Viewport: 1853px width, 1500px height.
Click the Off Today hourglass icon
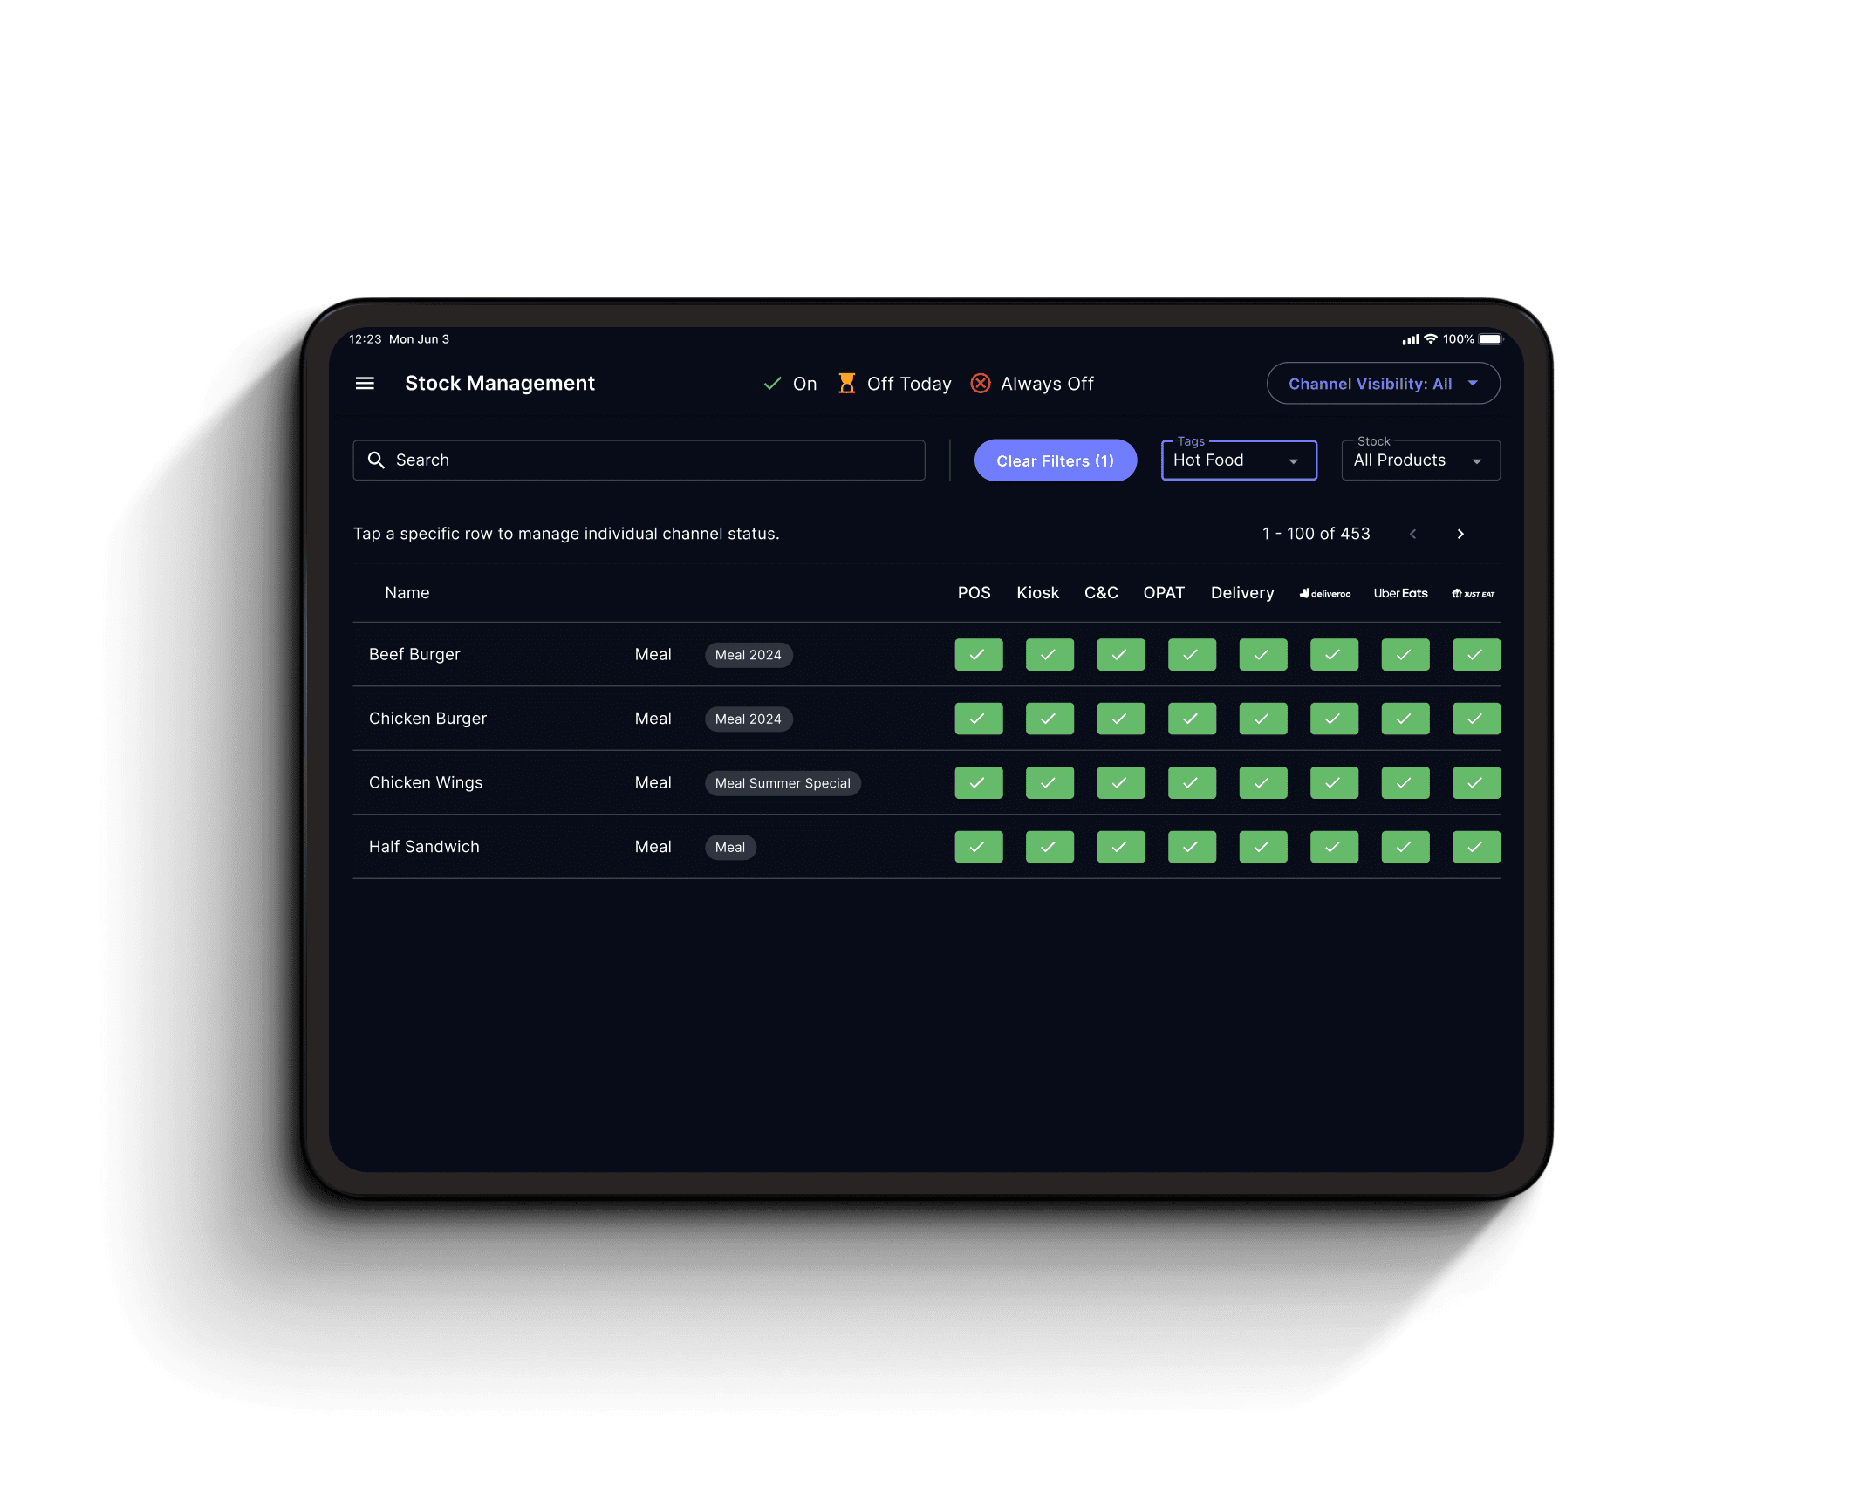click(x=846, y=384)
